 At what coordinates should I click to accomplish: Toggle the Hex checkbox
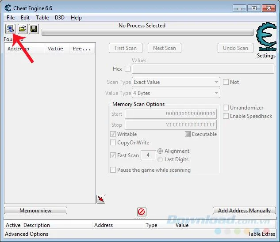click(x=127, y=68)
